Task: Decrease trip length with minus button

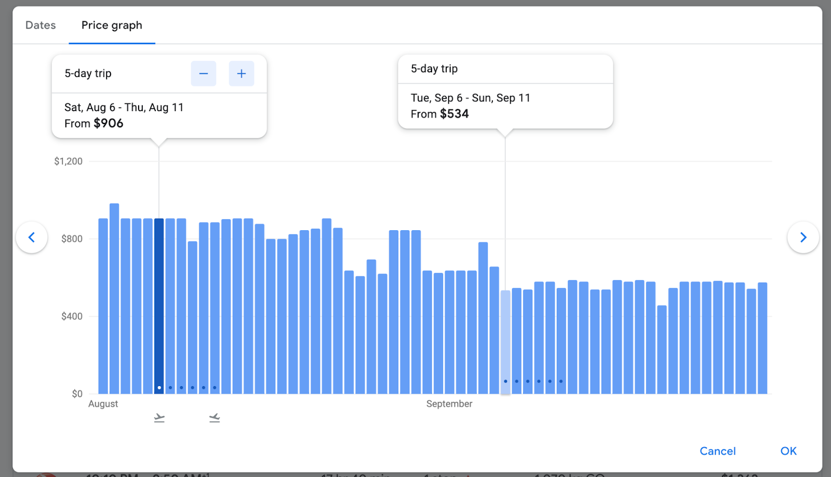Action: tap(204, 73)
